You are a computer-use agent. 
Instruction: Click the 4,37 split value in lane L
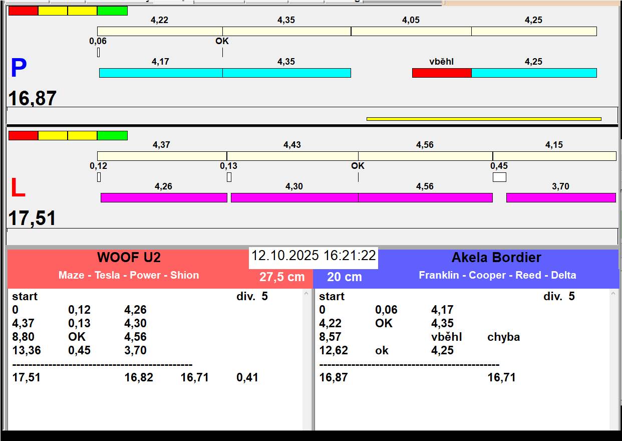click(x=161, y=145)
